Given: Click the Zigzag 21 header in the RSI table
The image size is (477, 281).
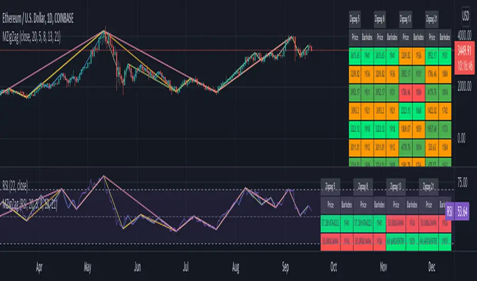Looking at the screenshot, I should click(x=428, y=186).
